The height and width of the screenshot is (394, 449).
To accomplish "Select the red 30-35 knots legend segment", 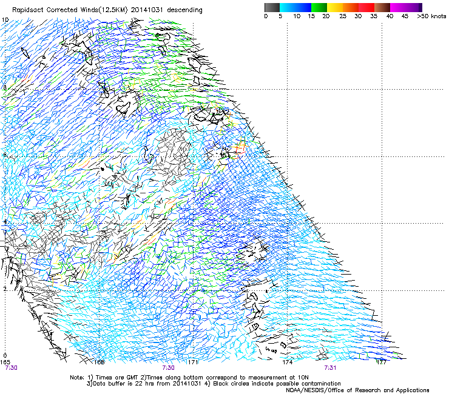I will tap(366, 7).
